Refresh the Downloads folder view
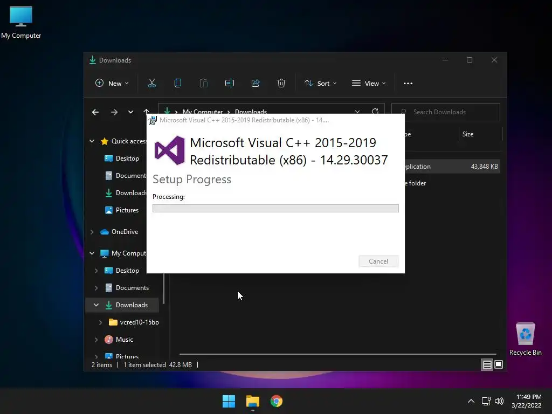This screenshot has height=414, width=552. point(375,111)
